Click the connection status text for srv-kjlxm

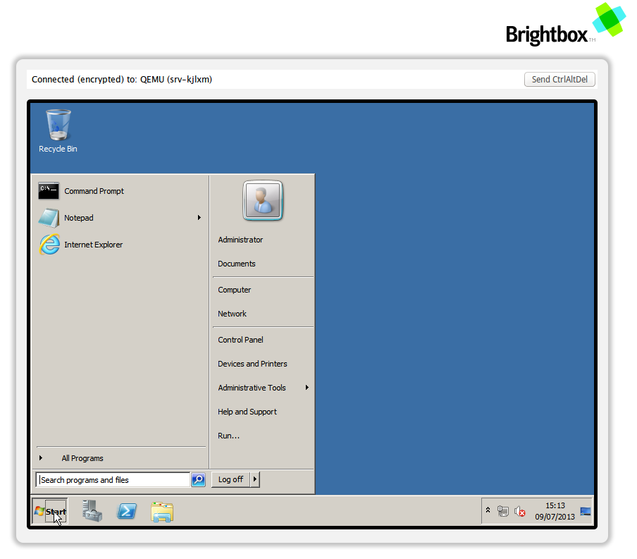point(122,79)
